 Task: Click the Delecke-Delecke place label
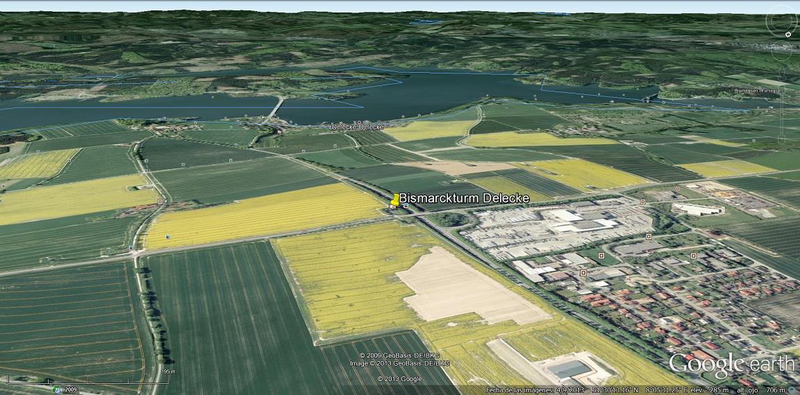[358, 127]
